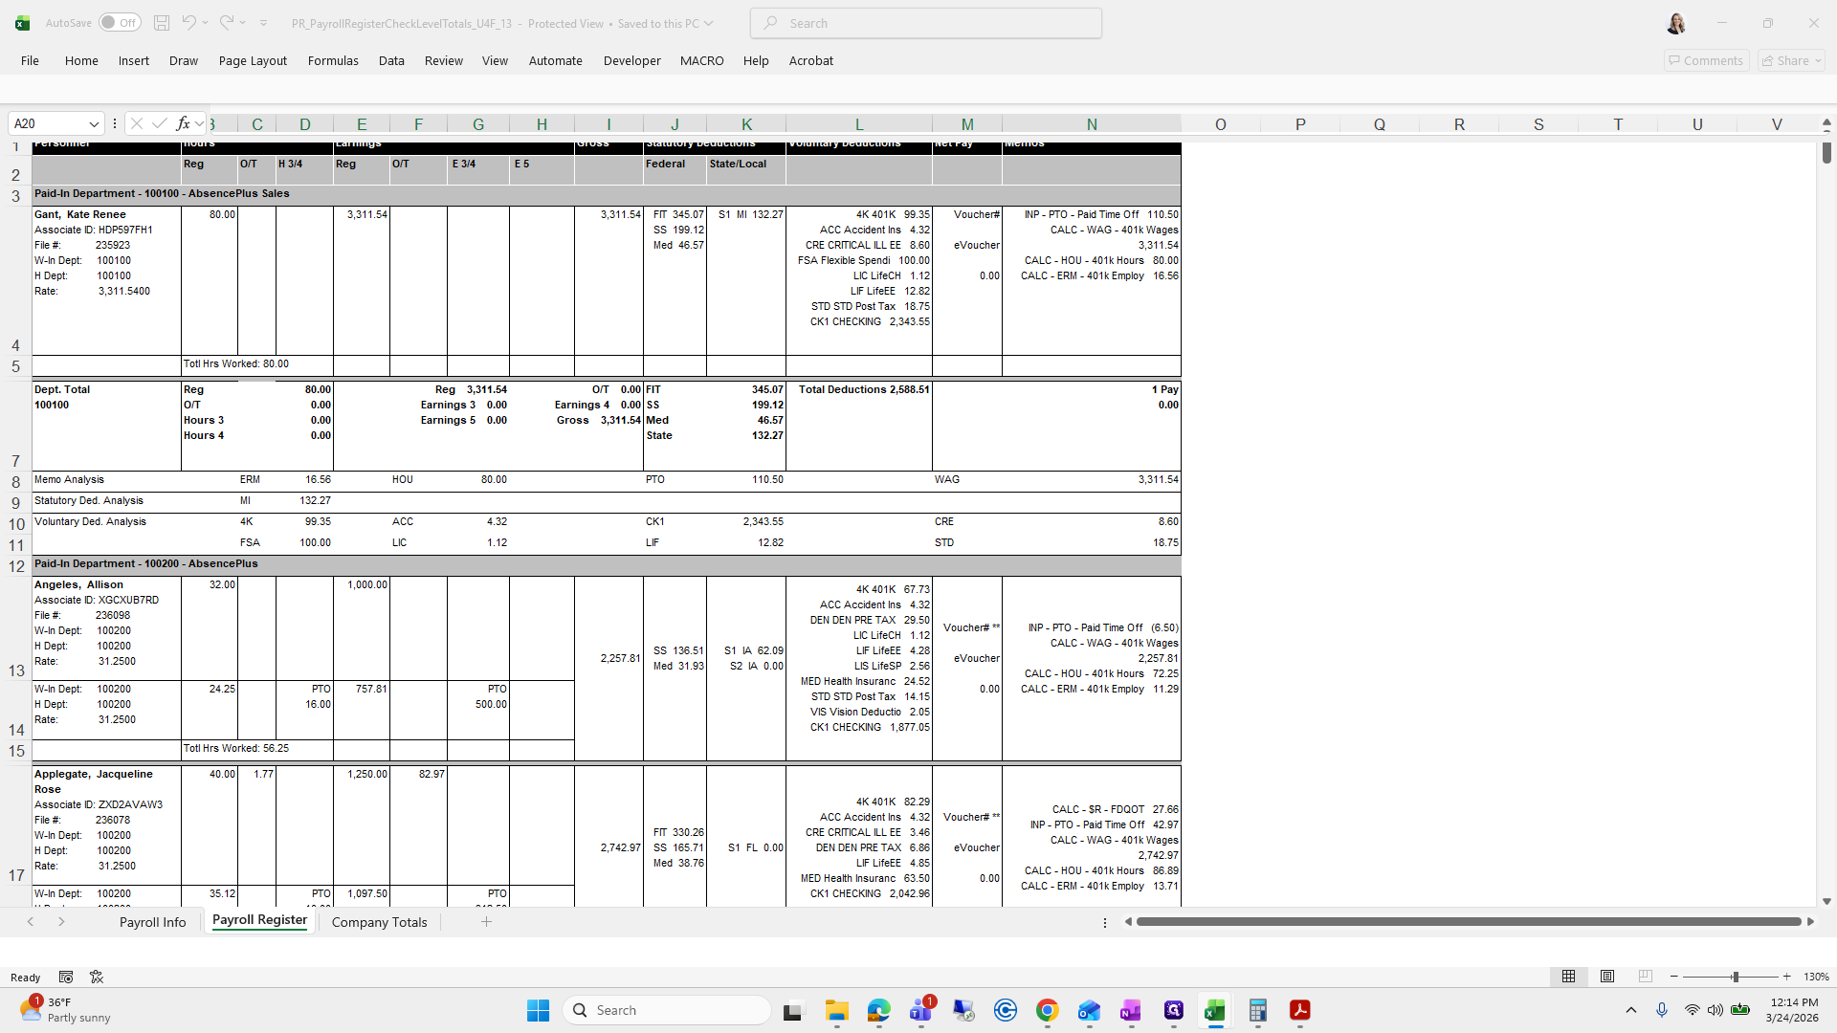1837x1033 pixels.
Task: Open the Payroll Info sheet tab
Action: pos(152,922)
